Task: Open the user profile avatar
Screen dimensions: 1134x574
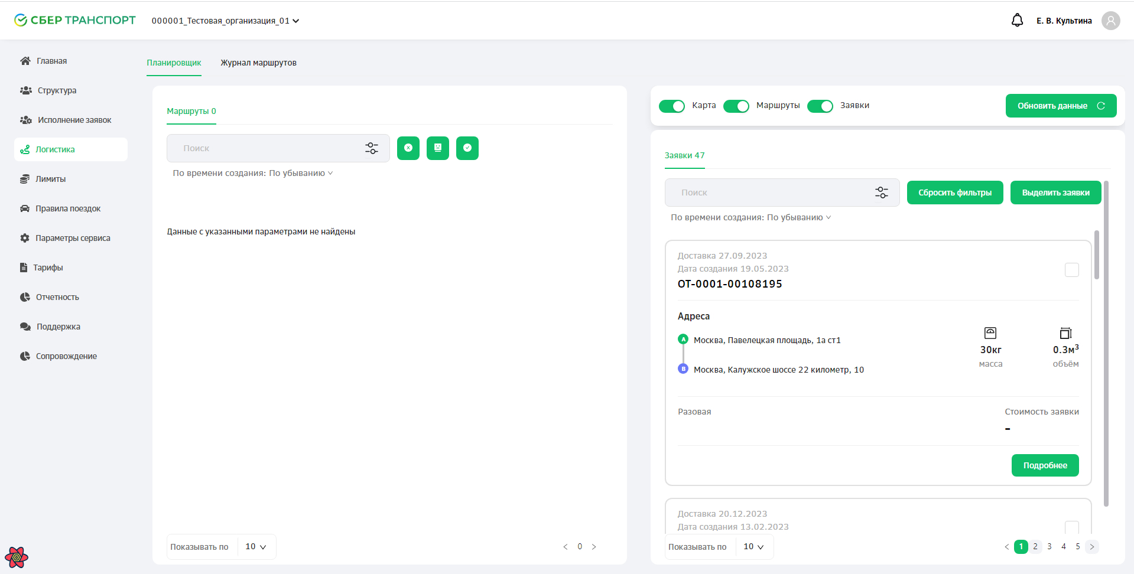Action: (1111, 21)
